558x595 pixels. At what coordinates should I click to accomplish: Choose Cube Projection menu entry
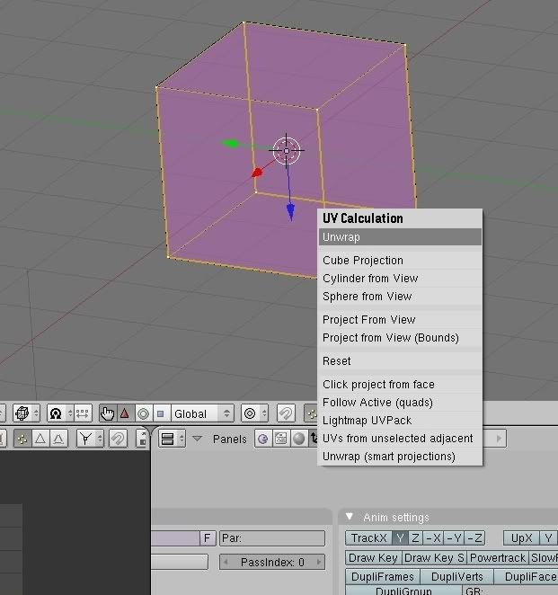tap(400, 261)
